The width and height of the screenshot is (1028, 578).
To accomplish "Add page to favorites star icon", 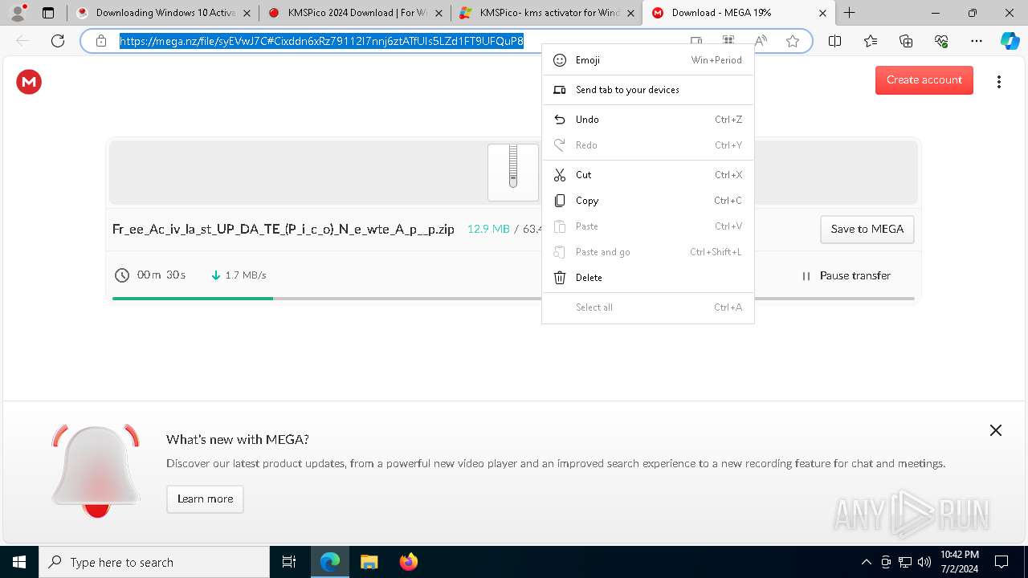I will 793,41.
